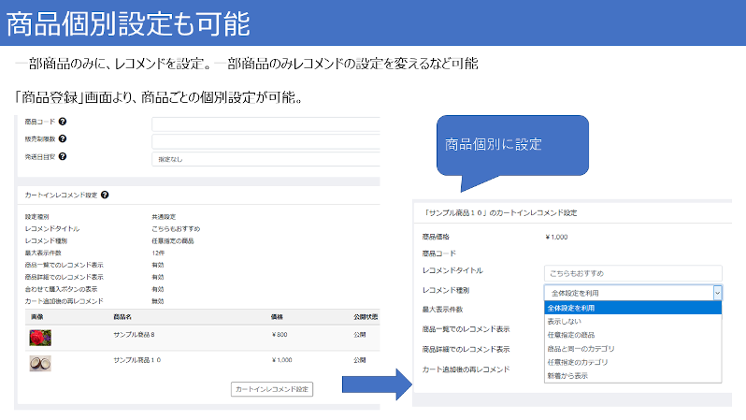Click 12件 value of 最大表示件数
Image resolution: width=746 pixels, height=420 pixels.
(158, 253)
